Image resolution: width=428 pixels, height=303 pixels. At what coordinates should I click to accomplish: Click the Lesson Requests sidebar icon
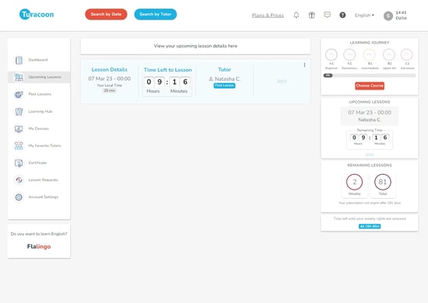19,180
